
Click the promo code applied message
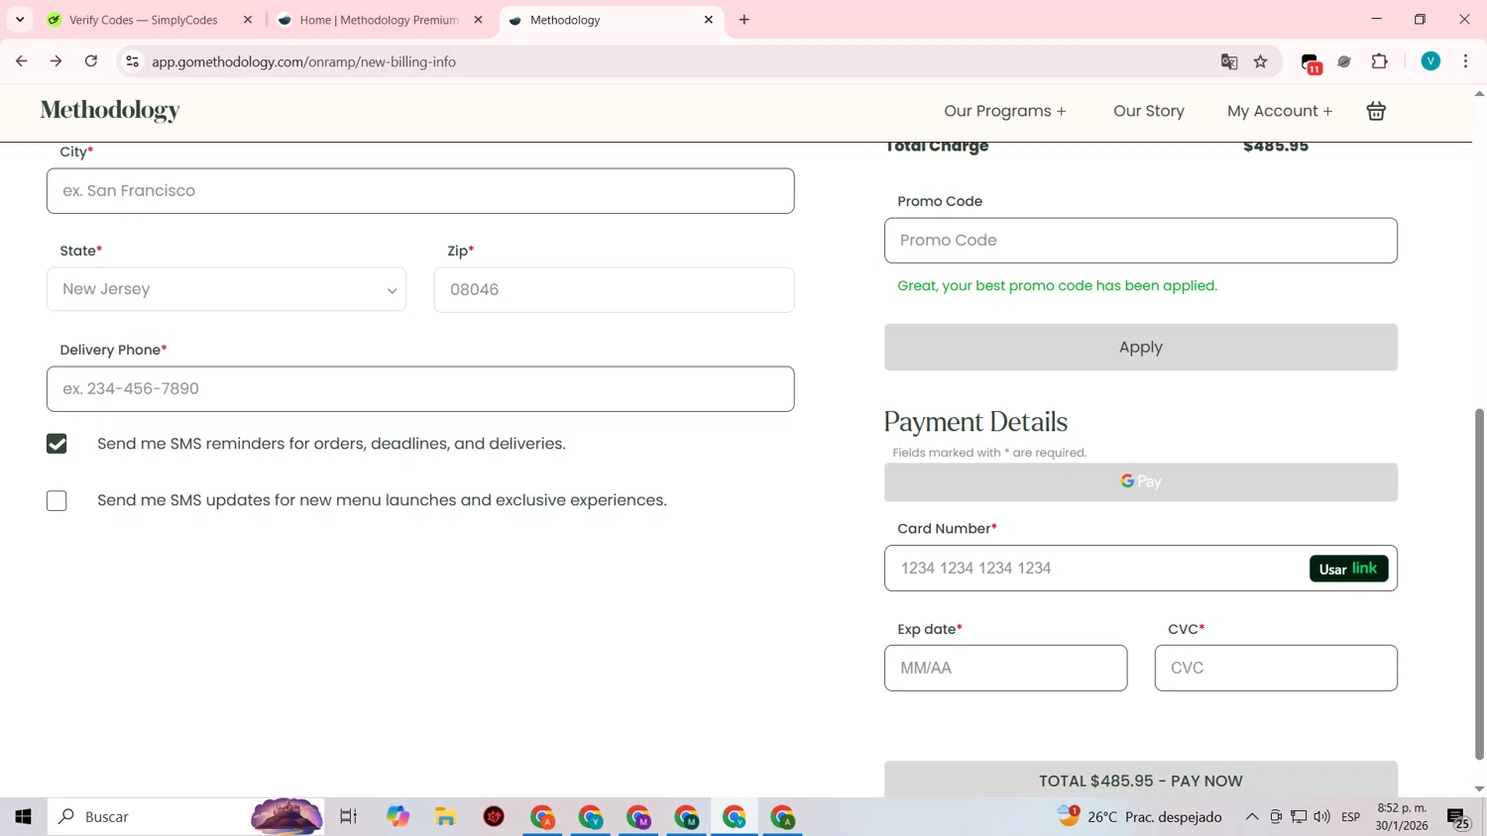pyautogui.click(x=1057, y=286)
